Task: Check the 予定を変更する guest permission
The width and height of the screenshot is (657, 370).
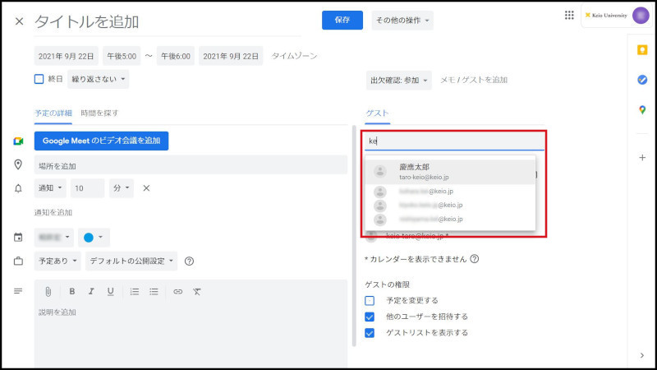Action: (x=370, y=301)
